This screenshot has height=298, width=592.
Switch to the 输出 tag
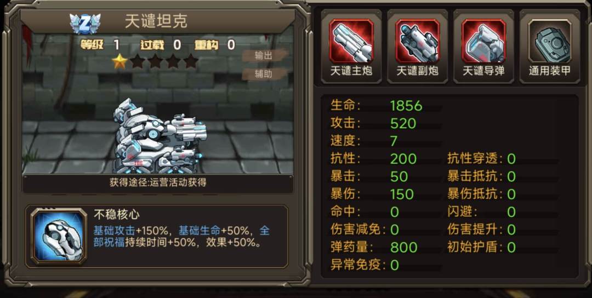263,55
